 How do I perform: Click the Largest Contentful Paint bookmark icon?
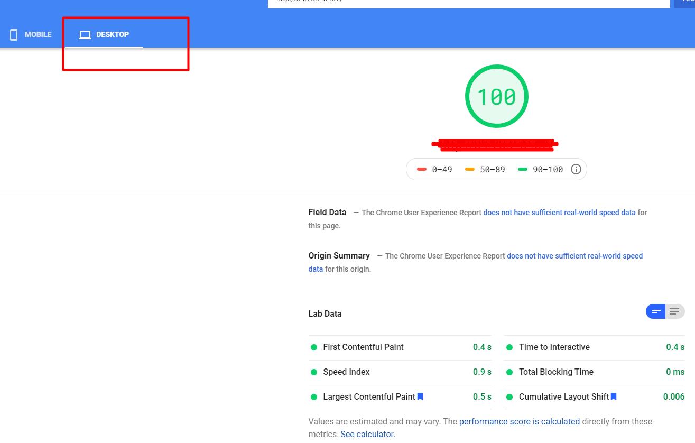click(x=420, y=396)
